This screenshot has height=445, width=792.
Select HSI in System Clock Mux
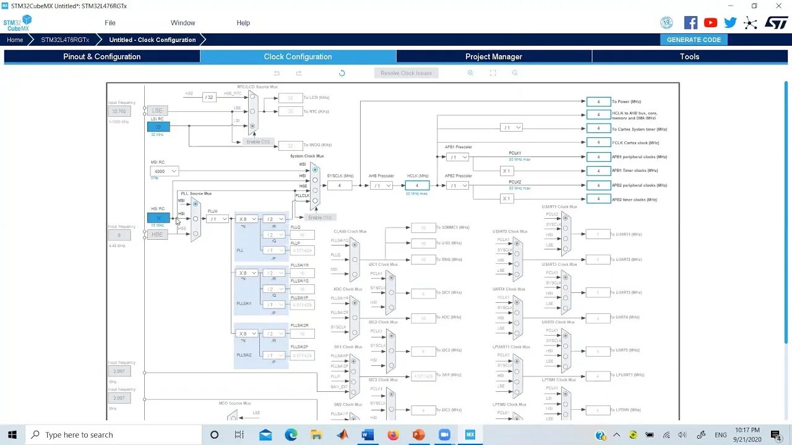point(315,180)
